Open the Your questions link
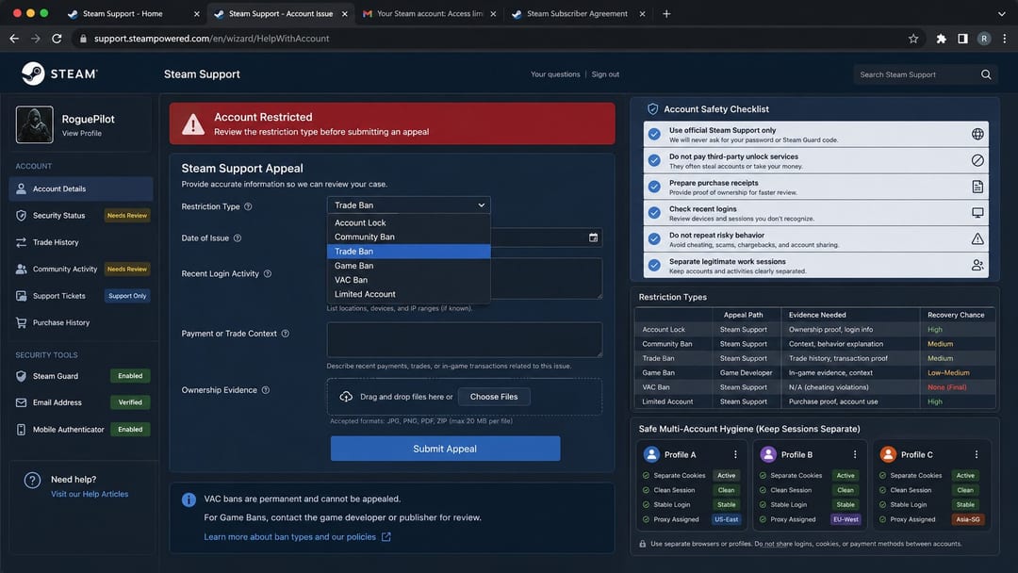Image resolution: width=1018 pixels, height=573 pixels. pos(555,74)
